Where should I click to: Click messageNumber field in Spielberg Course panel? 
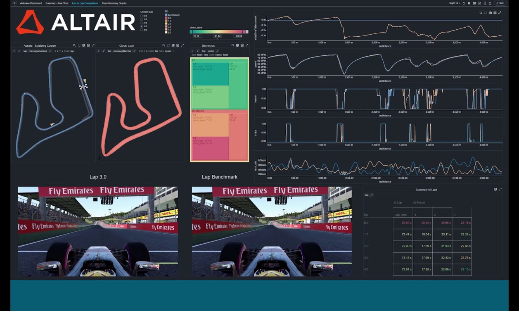tap(38, 51)
